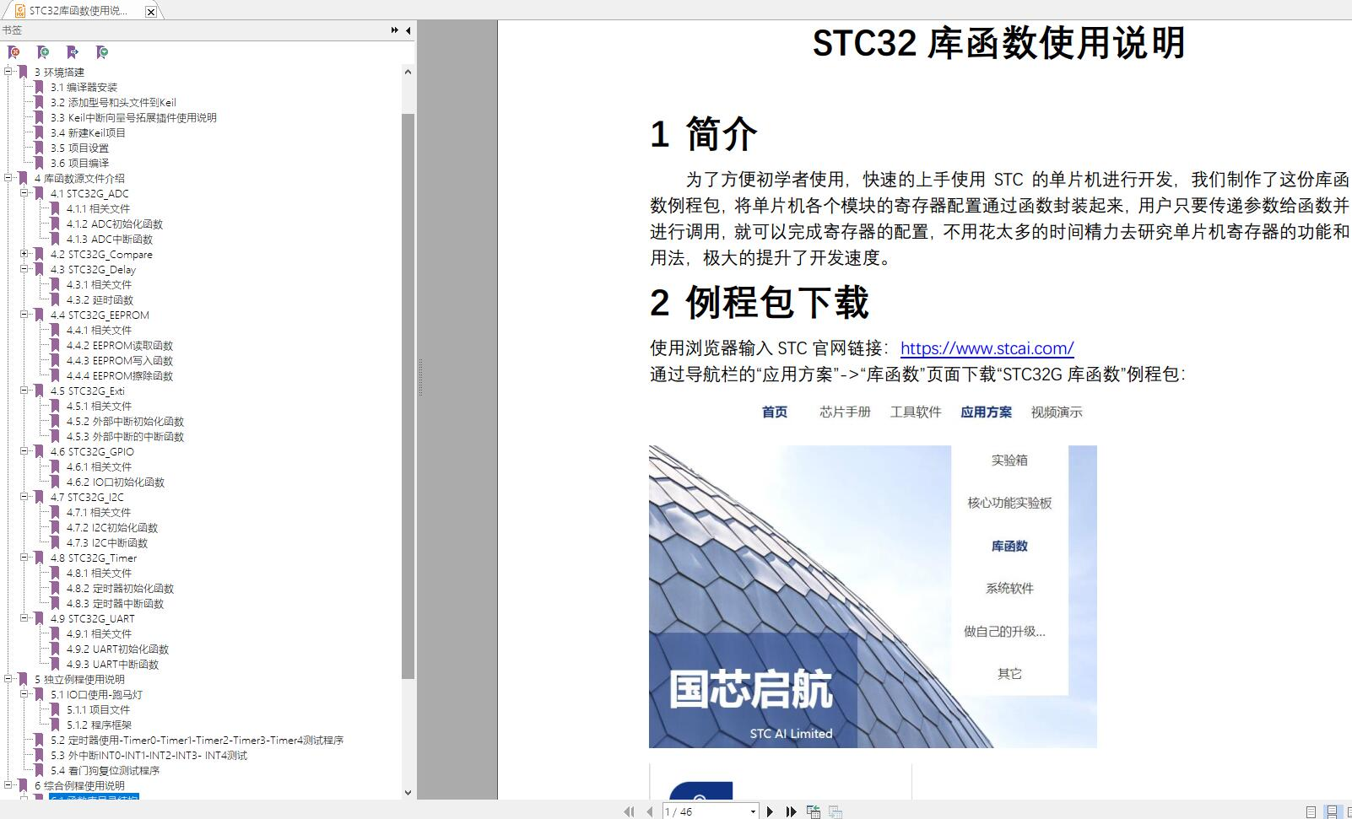The height and width of the screenshot is (819, 1352).
Task: Jump to the last page button
Action: pyautogui.click(x=791, y=811)
